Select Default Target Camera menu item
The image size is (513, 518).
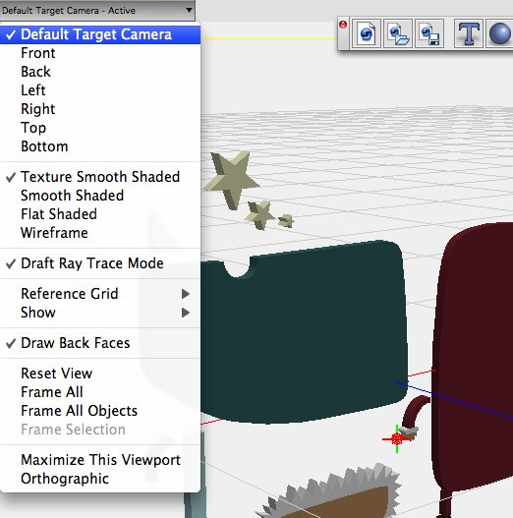point(100,34)
